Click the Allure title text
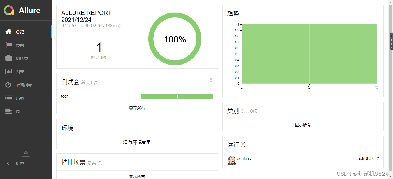This screenshot has width=393, height=179. click(30, 10)
